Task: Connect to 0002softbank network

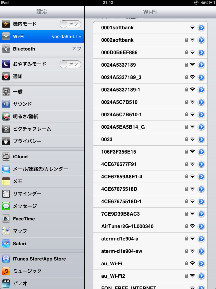Action: [x=141, y=40]
